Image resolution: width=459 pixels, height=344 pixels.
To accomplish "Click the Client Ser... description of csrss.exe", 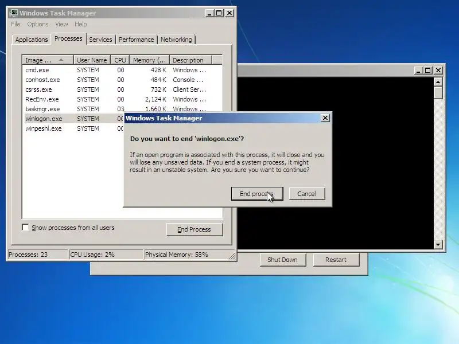I will [189, 89].
